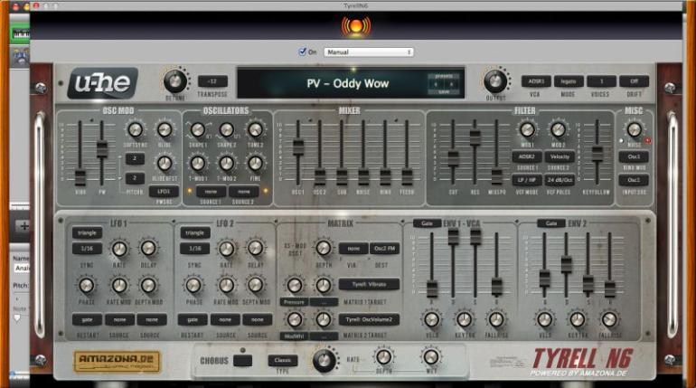Open the ModWhl matrix source selector
Image resolution: width=696 pixels, height=388 pixels.
[294, 336]
